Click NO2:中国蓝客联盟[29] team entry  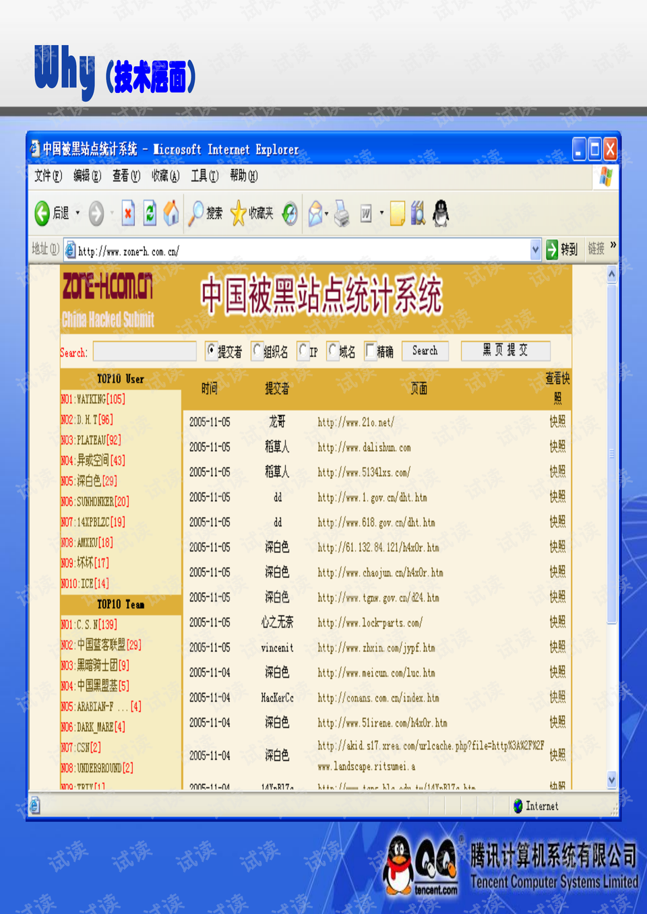101,645
